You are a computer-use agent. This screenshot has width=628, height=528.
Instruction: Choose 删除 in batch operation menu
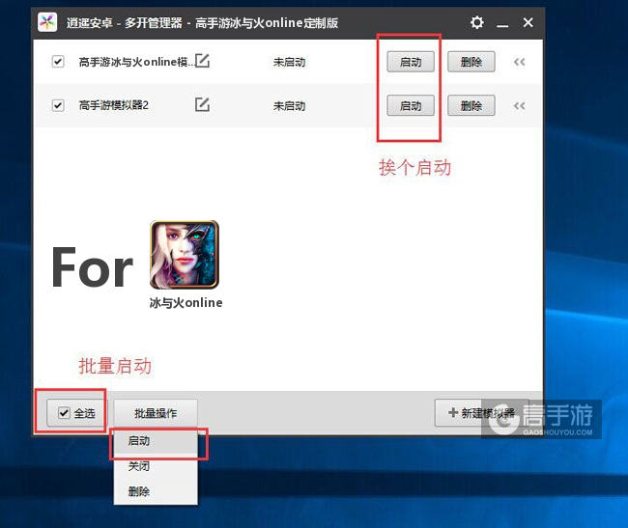(x=139, y=491)
